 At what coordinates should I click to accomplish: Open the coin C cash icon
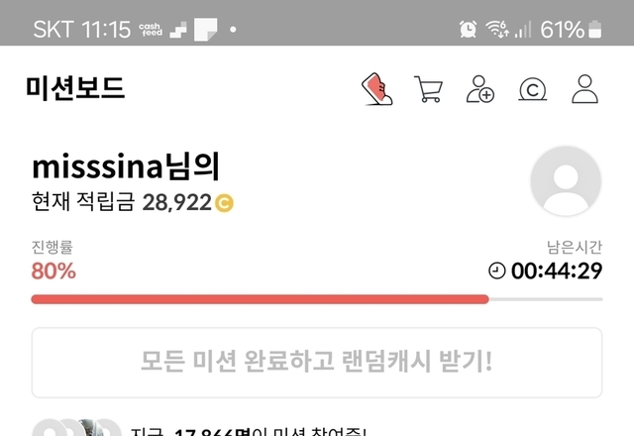pos(533,90)
